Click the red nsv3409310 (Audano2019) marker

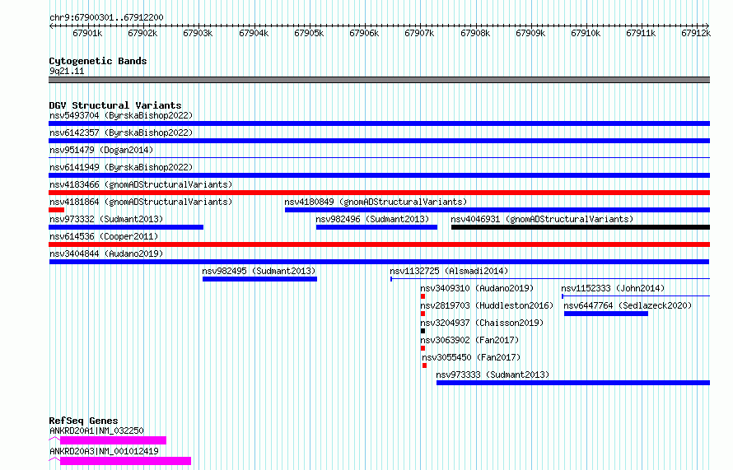pyautogui.click(x=423, y=296)
